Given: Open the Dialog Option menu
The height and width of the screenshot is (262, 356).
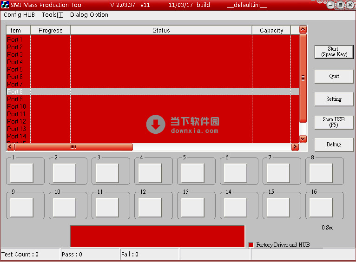Looking at the screenshot, I should coord(89,15).
